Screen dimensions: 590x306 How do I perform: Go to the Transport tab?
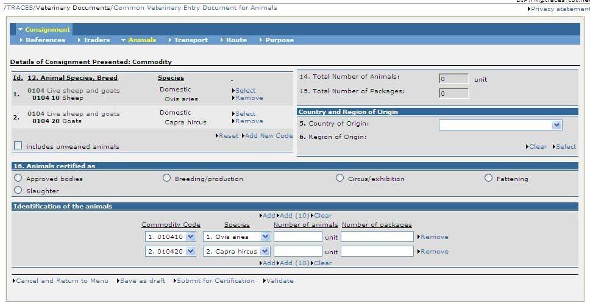(191, 40)
